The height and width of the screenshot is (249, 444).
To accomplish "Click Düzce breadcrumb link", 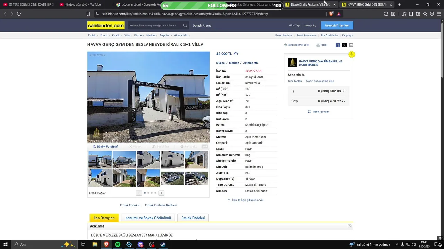I will point(138,35).
